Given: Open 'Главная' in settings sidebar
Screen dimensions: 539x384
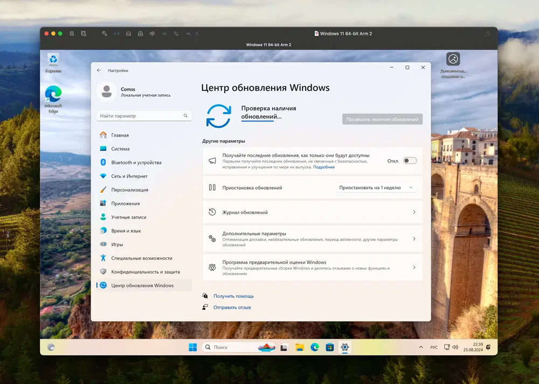Looking at the screenshot, I should pyautogui.click(x=144, y=135).
